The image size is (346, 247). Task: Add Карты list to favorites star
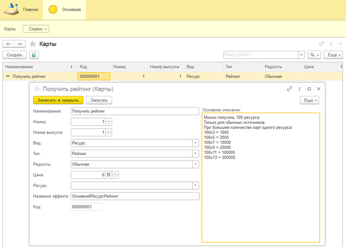[33, 44]
